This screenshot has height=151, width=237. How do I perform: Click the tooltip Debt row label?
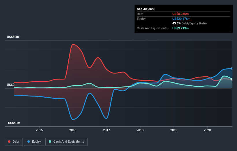[140, 14]
